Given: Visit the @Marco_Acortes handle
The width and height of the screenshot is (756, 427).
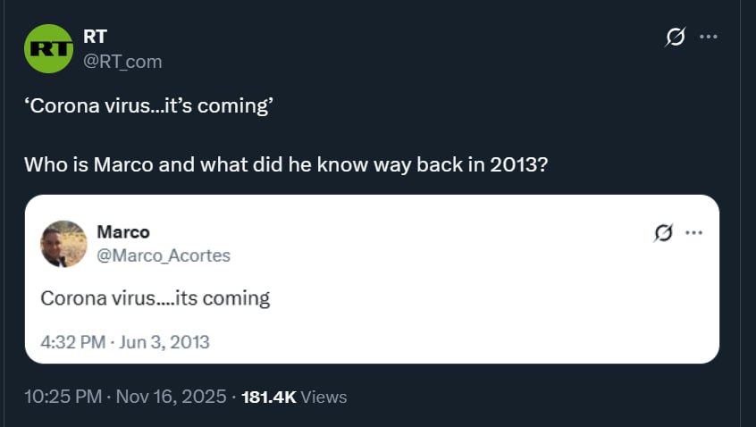Looking at the screenshot, I should pos(163,255).
